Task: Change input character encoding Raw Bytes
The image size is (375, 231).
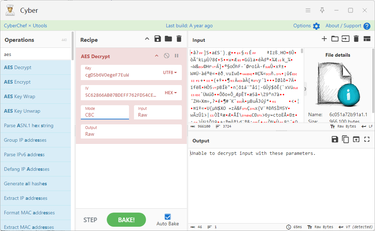Action: click(x=343, y=126)
